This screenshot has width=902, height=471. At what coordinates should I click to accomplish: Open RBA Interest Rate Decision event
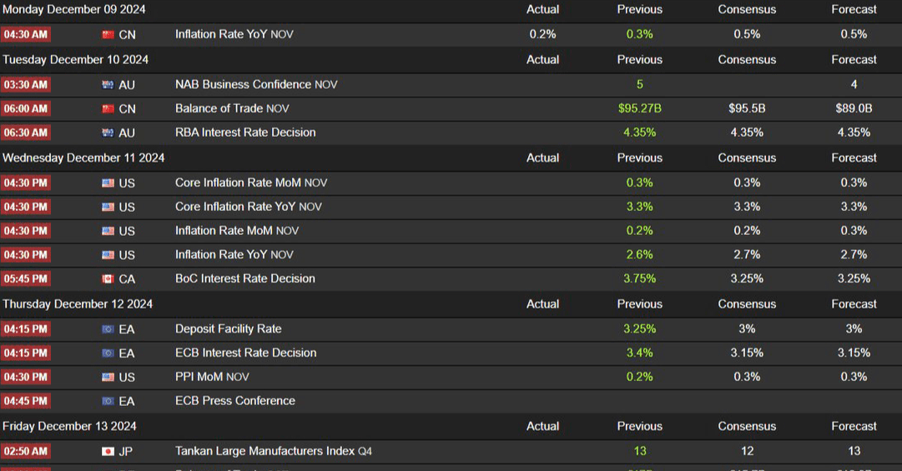(245, 133)
